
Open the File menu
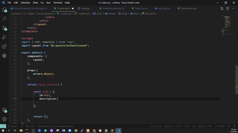tap(9, 3)
